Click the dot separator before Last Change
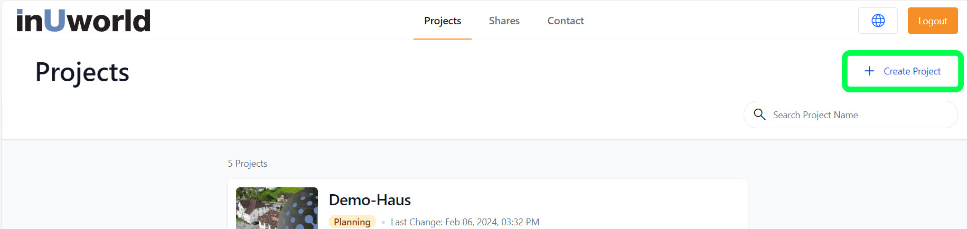 (x=383, y=223)
